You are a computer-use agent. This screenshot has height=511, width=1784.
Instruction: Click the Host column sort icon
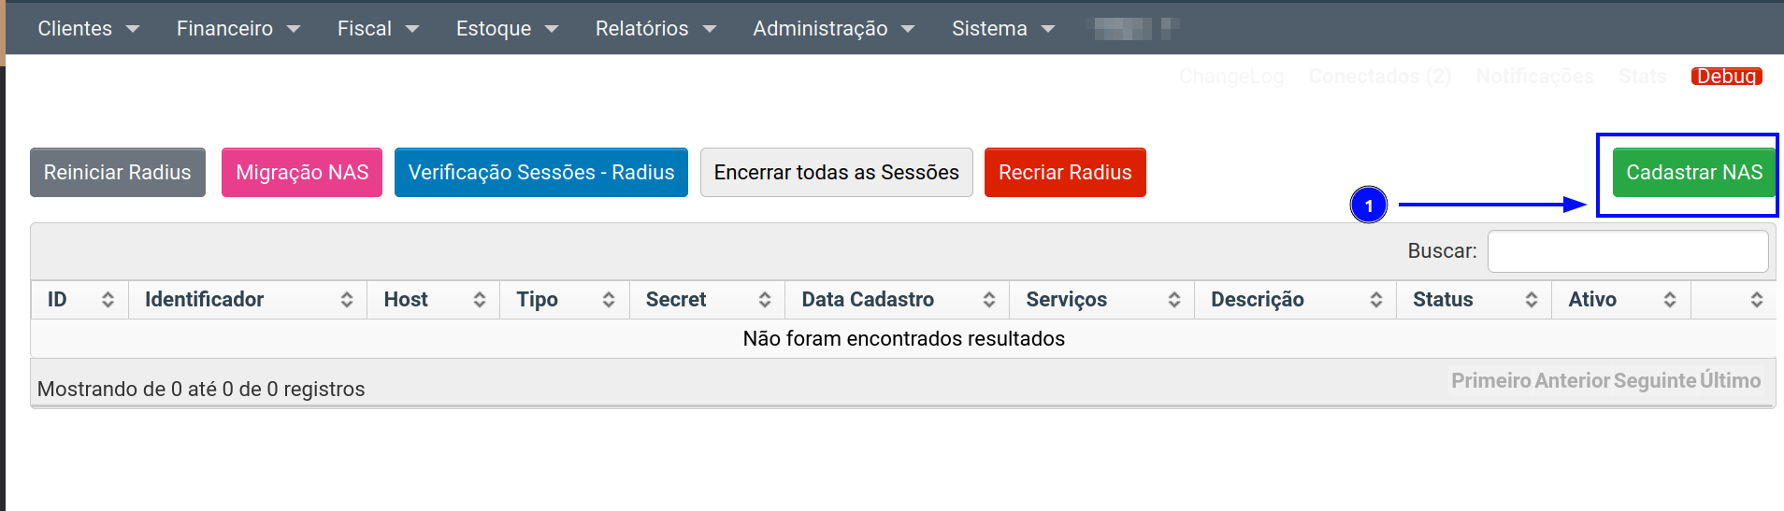[479, 300]
